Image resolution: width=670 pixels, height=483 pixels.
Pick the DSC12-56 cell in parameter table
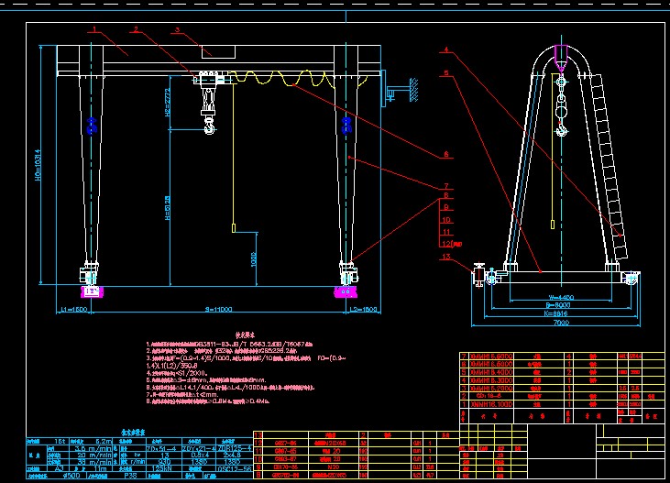pyautogui.click(x=235, y=469)
